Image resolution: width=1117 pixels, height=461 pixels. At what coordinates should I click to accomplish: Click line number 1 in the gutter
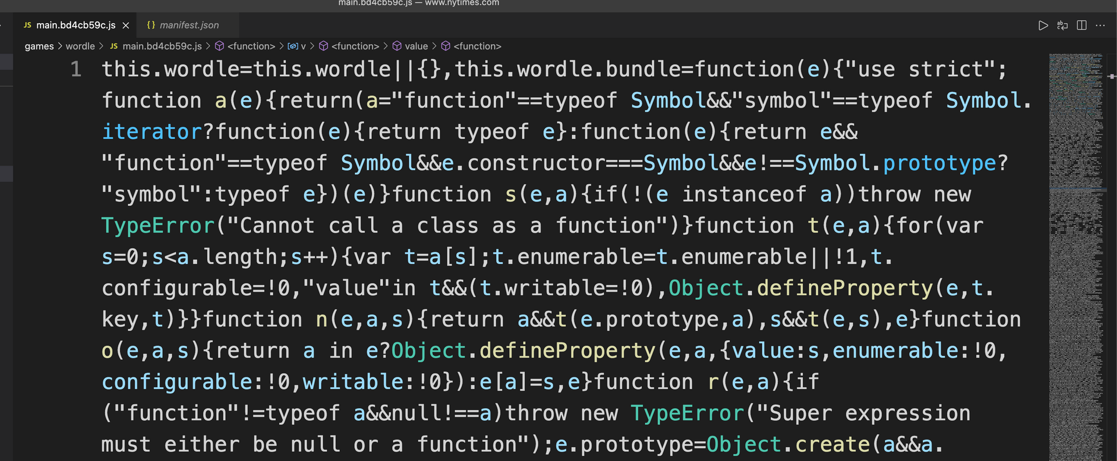(76, 70)
